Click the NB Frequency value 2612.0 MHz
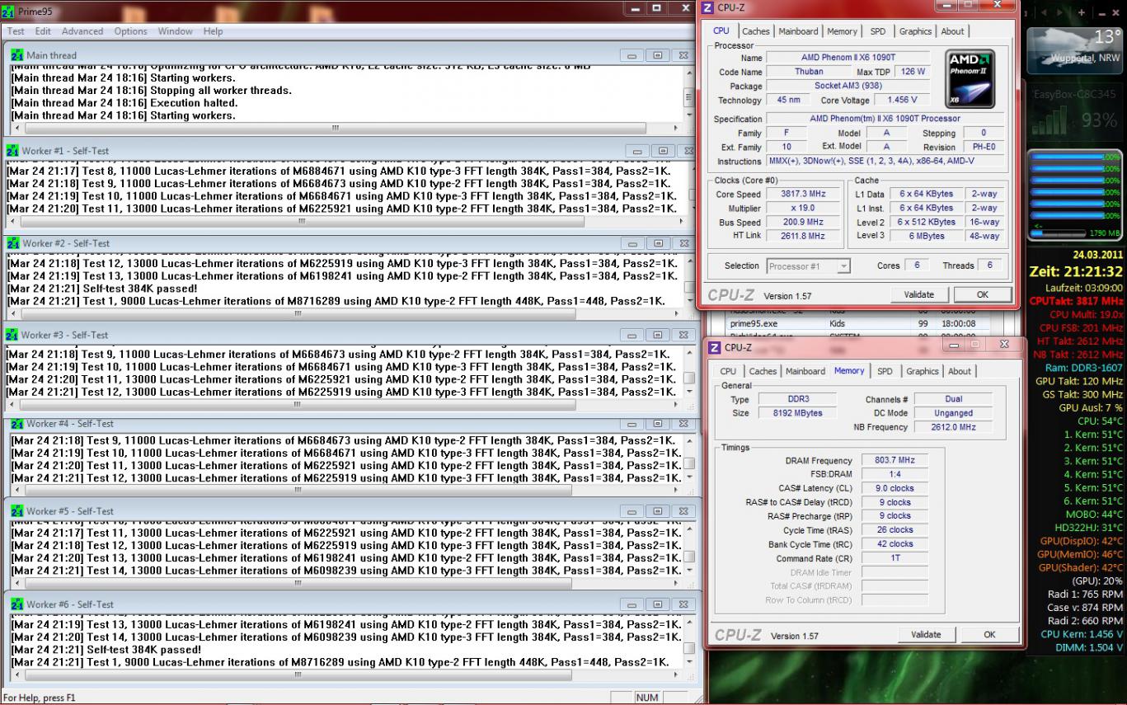1127x705 pixels. click(x=954, y=427)
